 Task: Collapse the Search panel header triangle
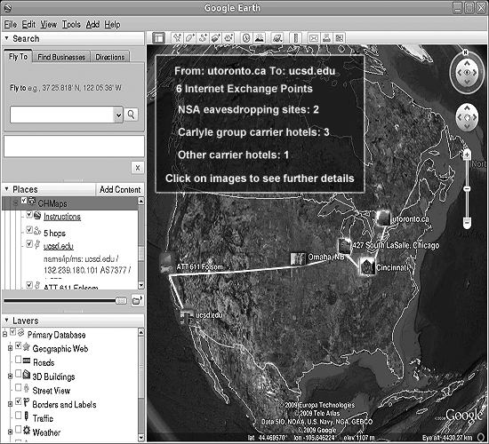pos(6,38)
